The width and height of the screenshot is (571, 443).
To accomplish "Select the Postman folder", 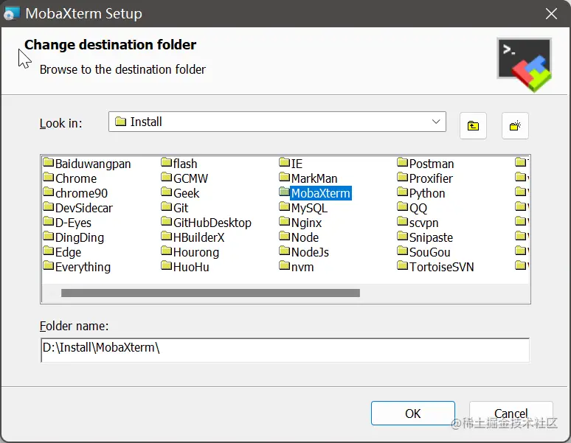I will 426,164.
